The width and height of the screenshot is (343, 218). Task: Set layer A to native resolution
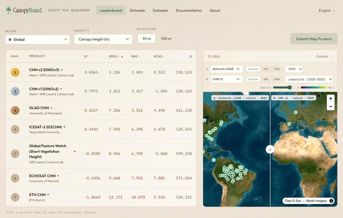(x=253, y=69)
